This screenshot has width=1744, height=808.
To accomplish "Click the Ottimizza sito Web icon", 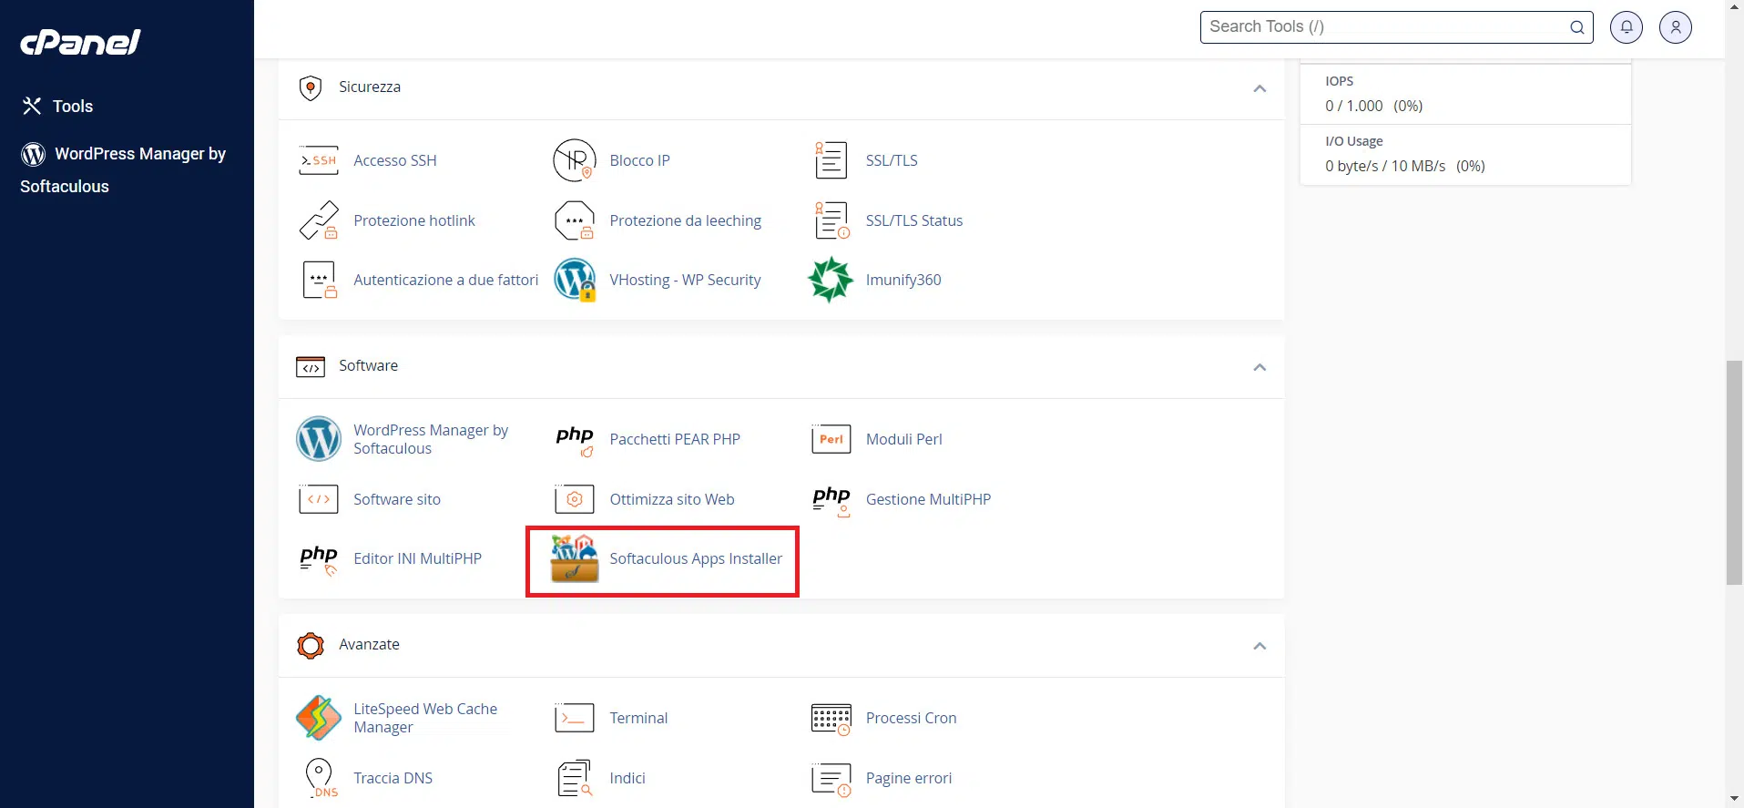I will [x=575, y=499].
